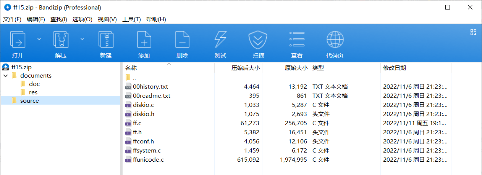The height and width of the screenshot is (175, 482).
Task: Sort by 修改日期 column header
Action: point(395,68)
